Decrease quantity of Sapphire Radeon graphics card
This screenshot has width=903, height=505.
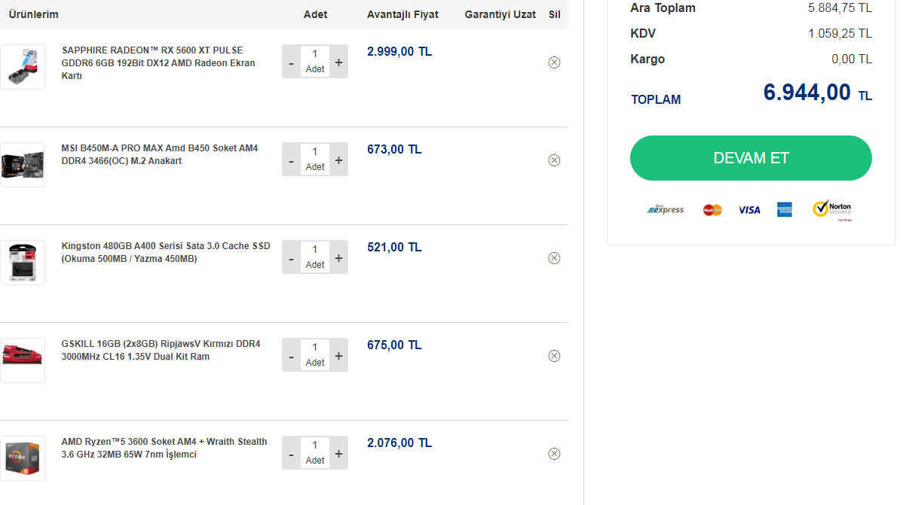coord(292,62)
